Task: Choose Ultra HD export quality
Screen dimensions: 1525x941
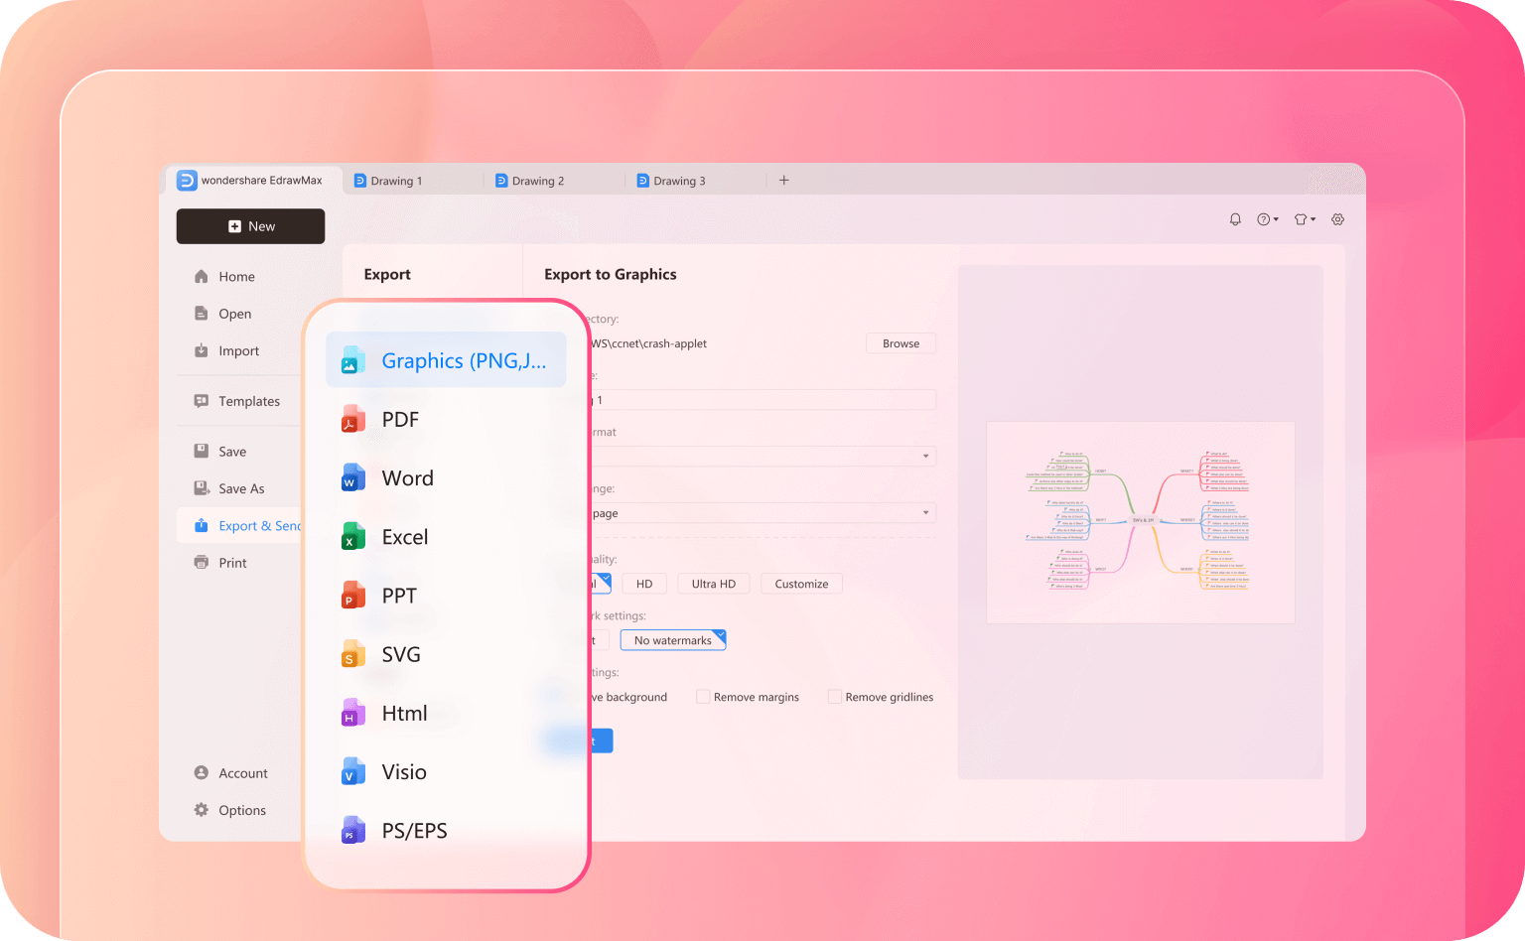Action: 713,584
